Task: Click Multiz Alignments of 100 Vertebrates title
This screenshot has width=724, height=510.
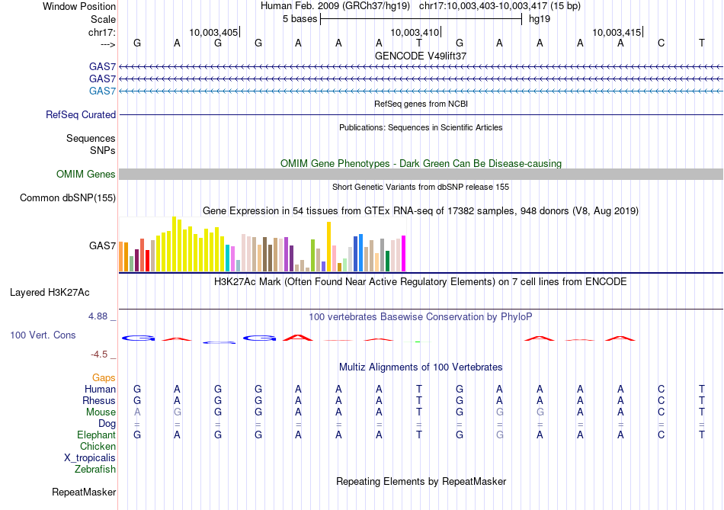Action: (x=421, y=367)
